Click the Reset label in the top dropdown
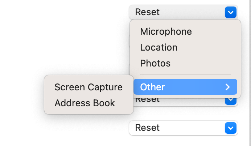The height and width of the screenshot is (146, 251). [x=147, y=12]
